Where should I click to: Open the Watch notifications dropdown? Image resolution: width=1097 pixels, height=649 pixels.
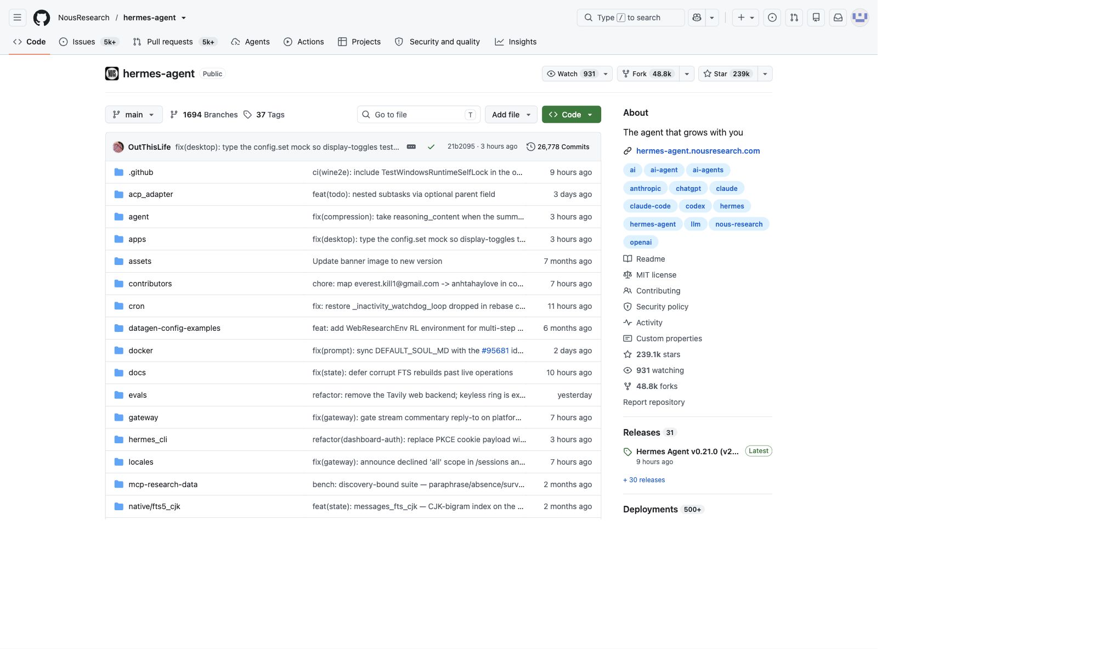pyautogui.click(x=577, y=74)
